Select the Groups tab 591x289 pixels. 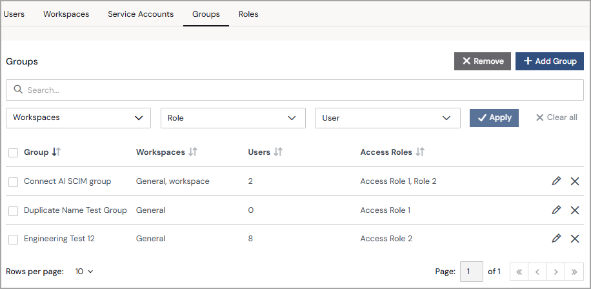206,14
